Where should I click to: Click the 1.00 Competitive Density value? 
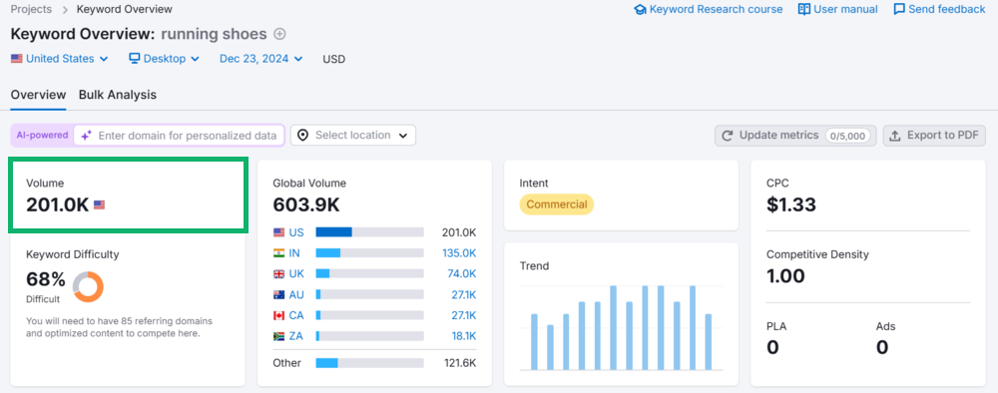coord(785,276)
